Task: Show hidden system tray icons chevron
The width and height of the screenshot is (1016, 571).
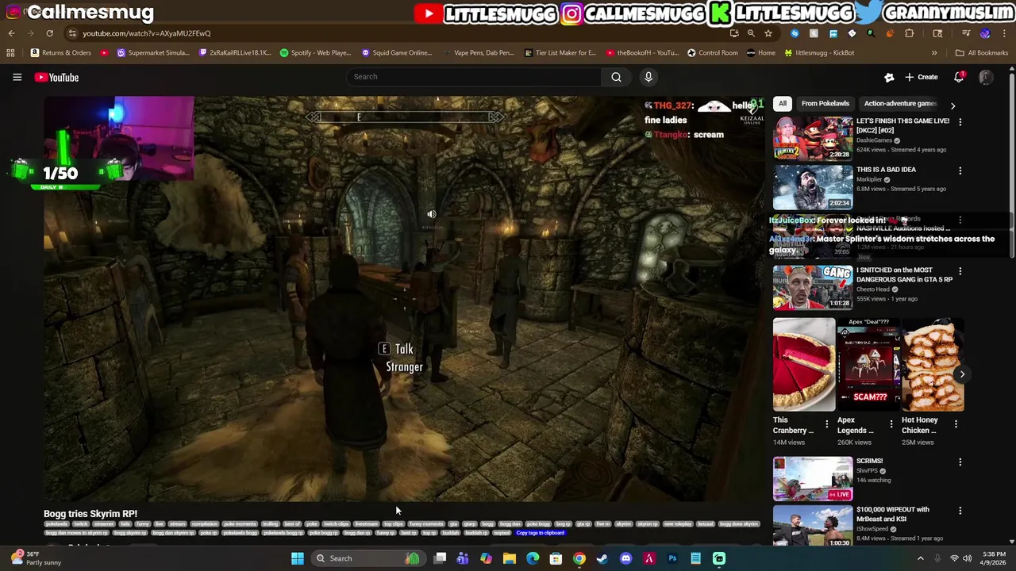Action: (921, 558)
